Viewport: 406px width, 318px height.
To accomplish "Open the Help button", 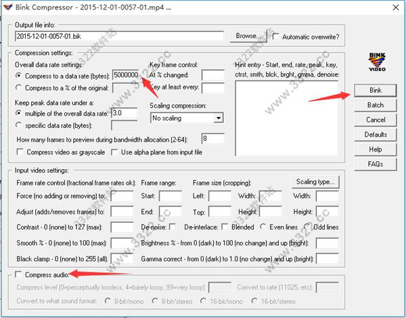I will 375,150.
